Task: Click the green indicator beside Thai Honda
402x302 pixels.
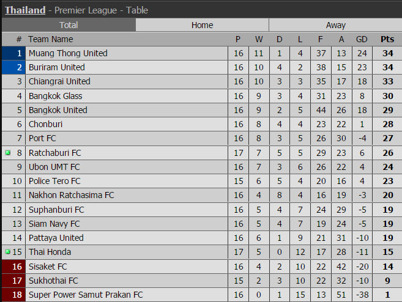Action: click(x=7, y=252)
